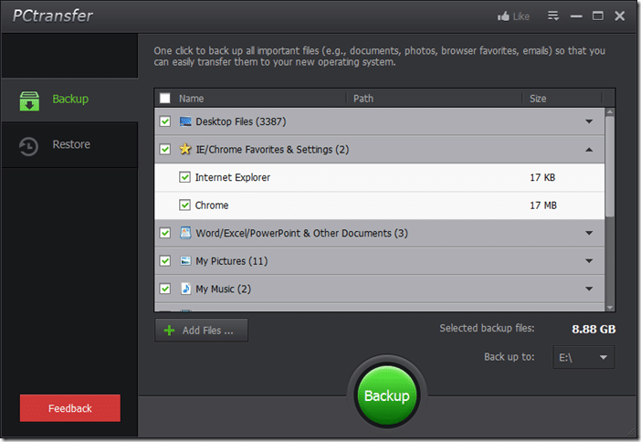Expand the Desktop Files group arrow

coord(589,121)
